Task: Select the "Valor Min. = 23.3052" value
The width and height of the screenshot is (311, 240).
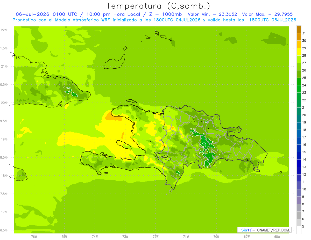Action: point(212,14)
